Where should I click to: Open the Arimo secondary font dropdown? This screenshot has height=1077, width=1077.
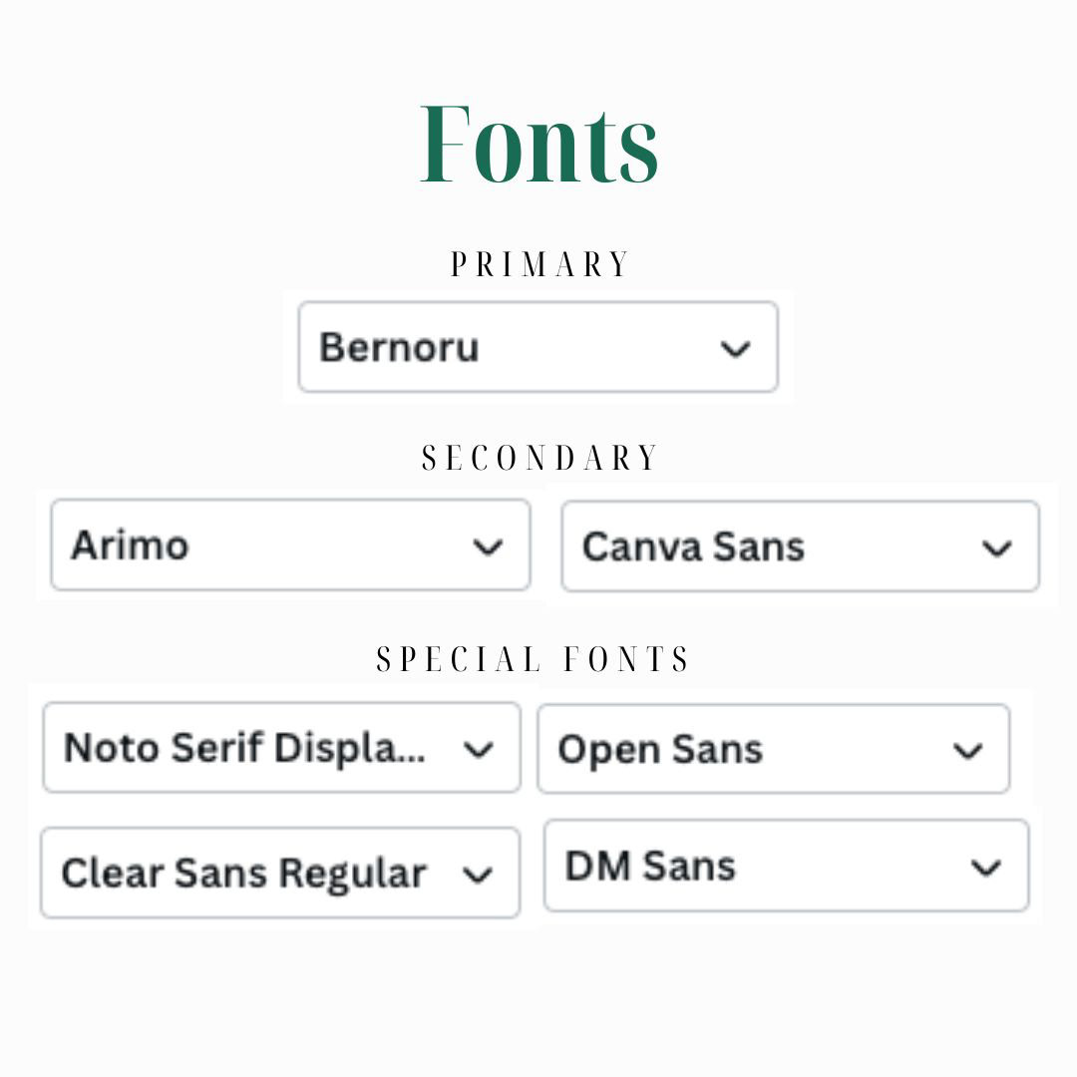click(290, 545)
